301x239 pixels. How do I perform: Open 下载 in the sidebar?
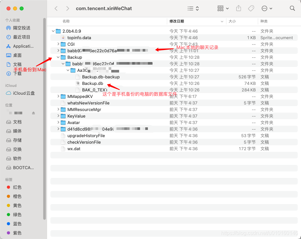(x=14, y=74)
